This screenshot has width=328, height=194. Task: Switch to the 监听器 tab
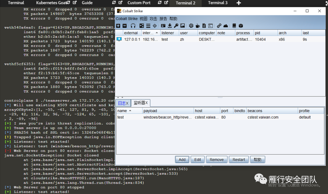[141, 103]
